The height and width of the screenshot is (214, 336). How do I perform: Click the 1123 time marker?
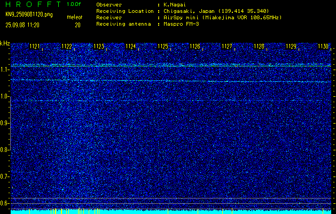point(99,47)
